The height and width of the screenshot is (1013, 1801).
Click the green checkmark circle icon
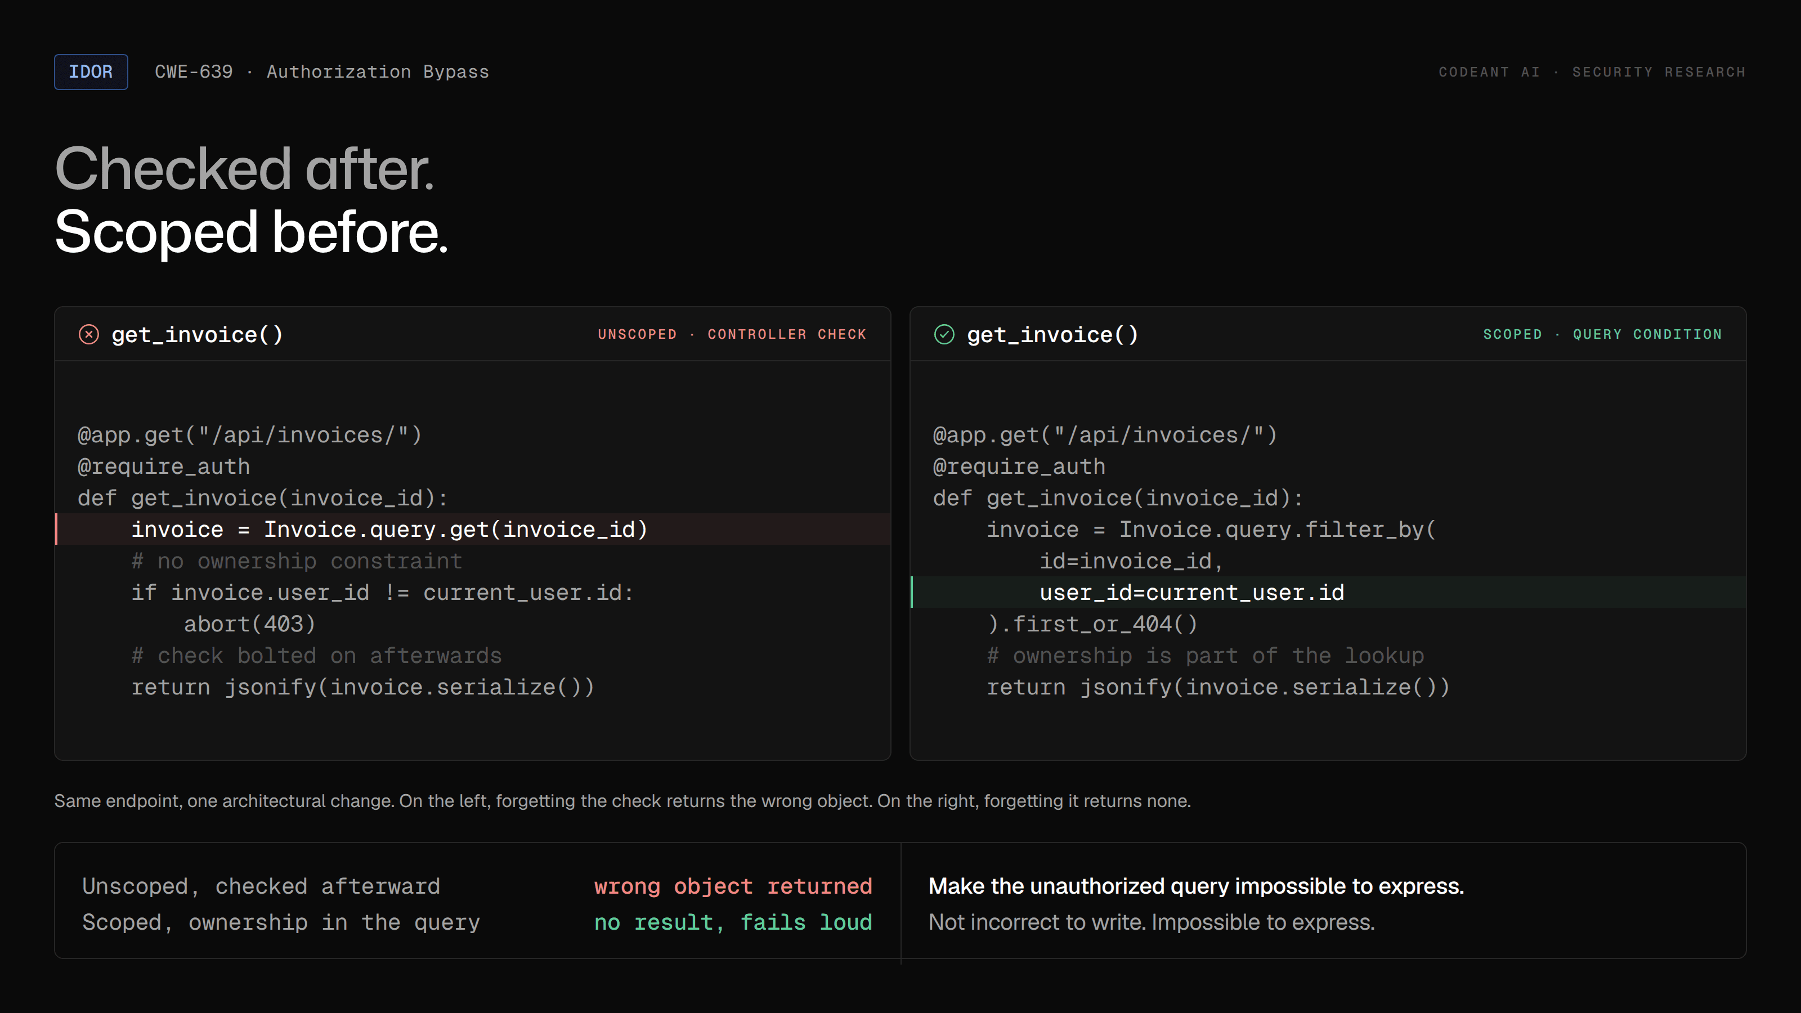944,334
